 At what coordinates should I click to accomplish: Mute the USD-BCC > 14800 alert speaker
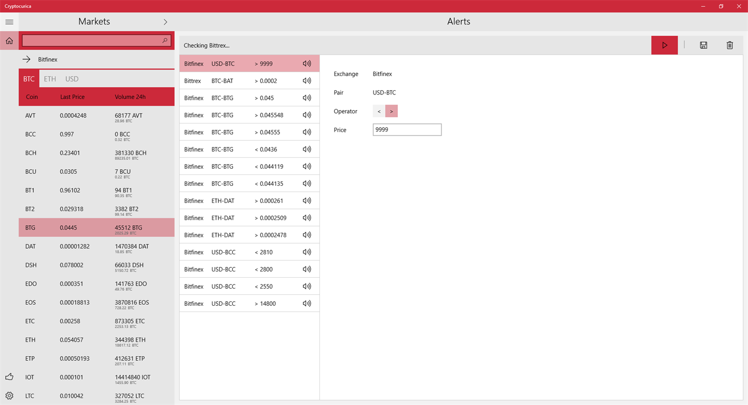(x=307, y=303)
